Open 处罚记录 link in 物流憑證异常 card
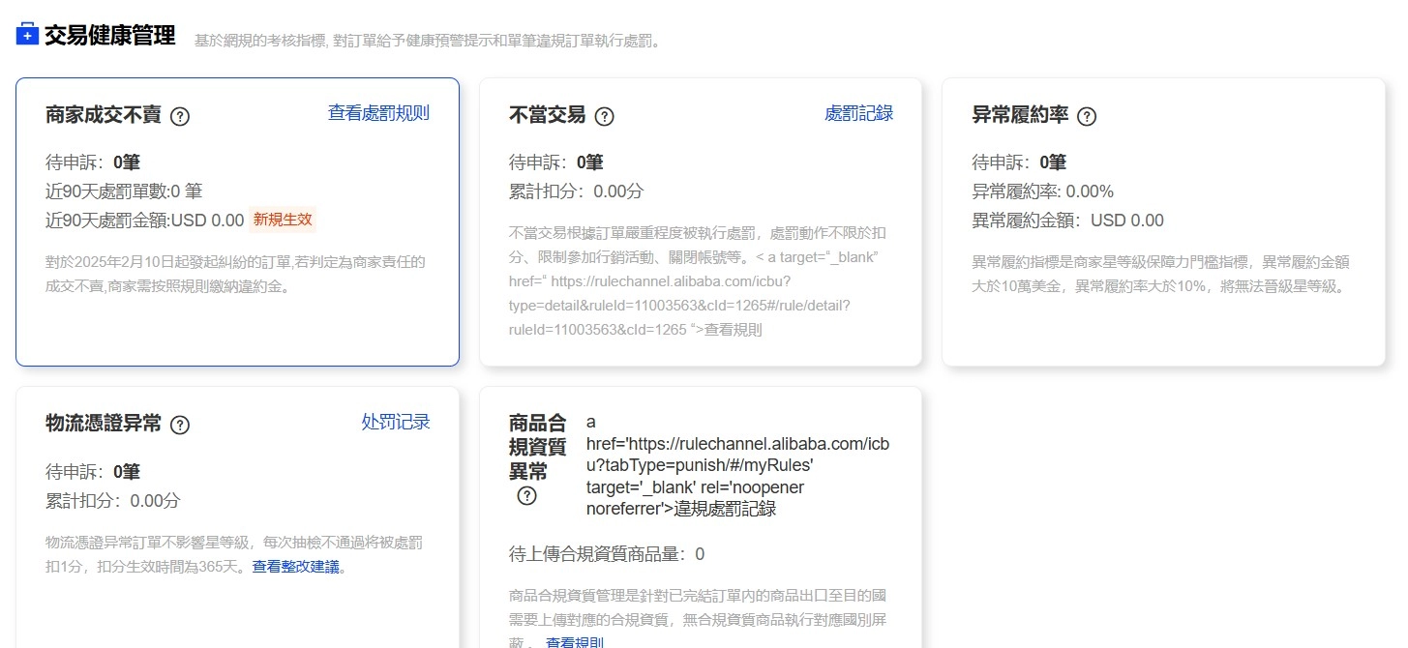1408x648 pixels. pyautogui.click(x=396, y=422)
